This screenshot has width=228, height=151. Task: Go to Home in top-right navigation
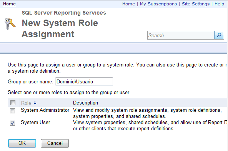tap(128, 4)
